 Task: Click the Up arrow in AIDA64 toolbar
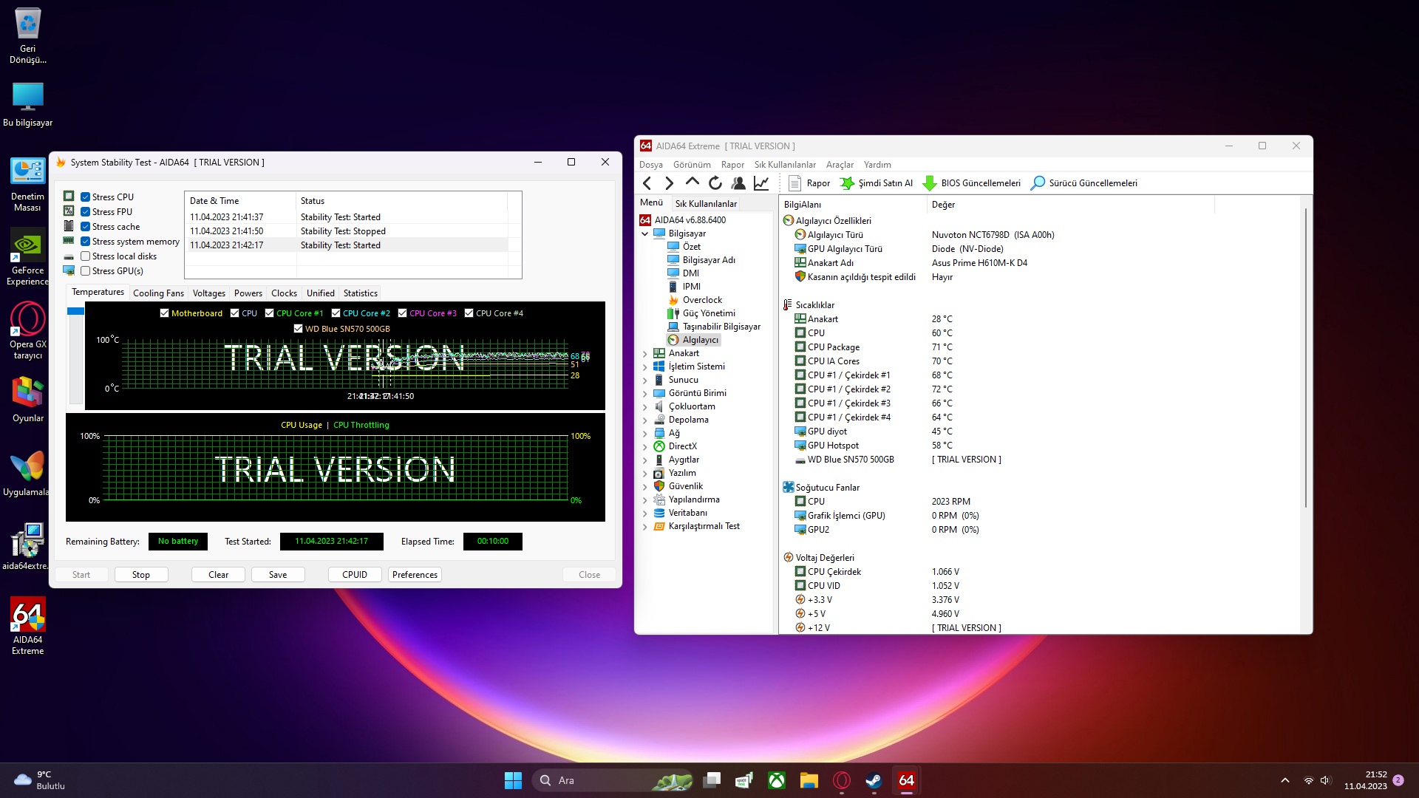click(x=692, y=183)
